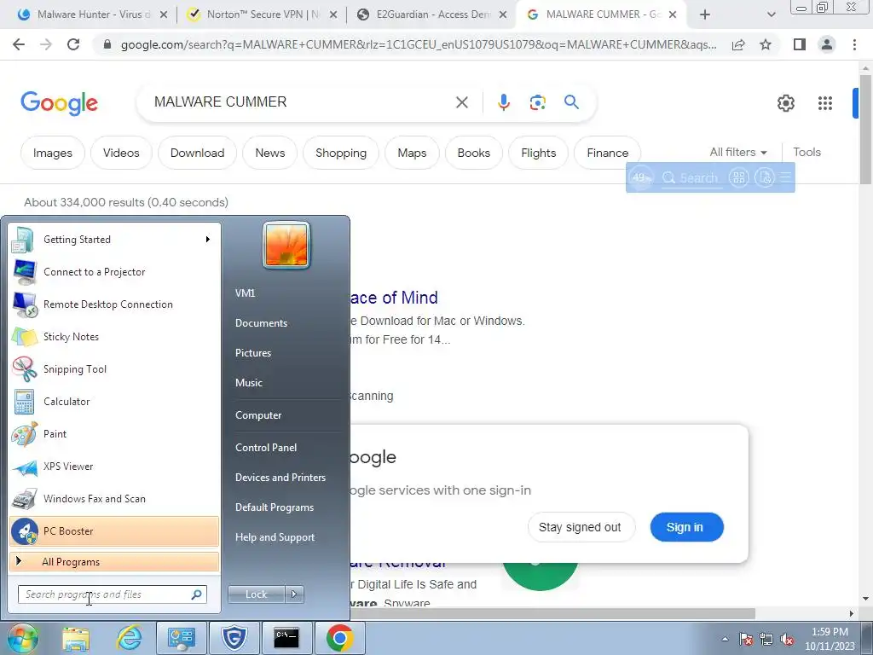Open the shield security app in taskbar
The height and width of the screenshot is (655, 873).
pos(234,638)
